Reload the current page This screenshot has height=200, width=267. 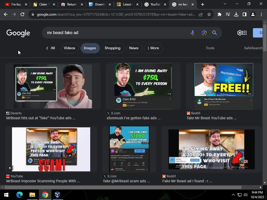(22, 15)
